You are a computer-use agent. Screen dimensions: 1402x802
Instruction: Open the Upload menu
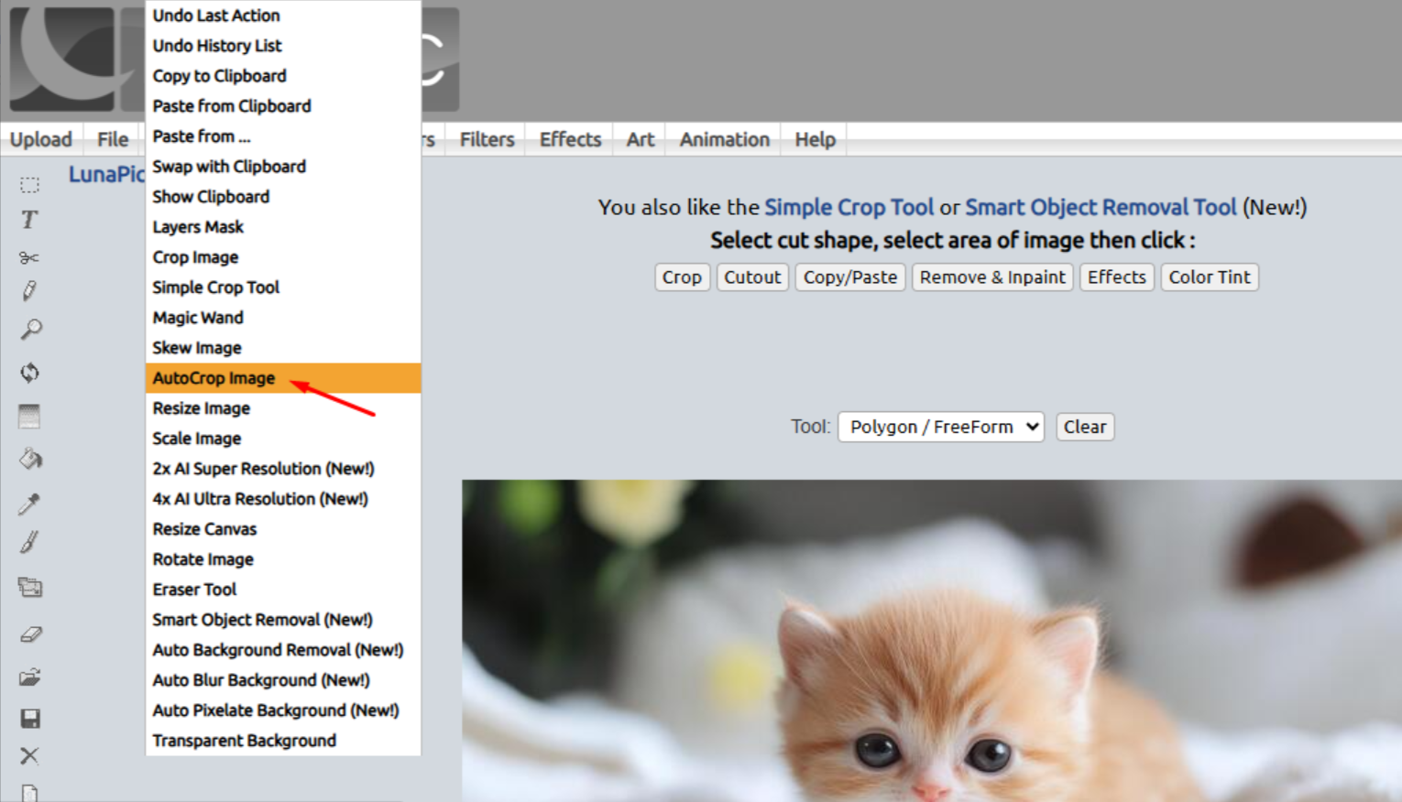click(x=41, y=139)
